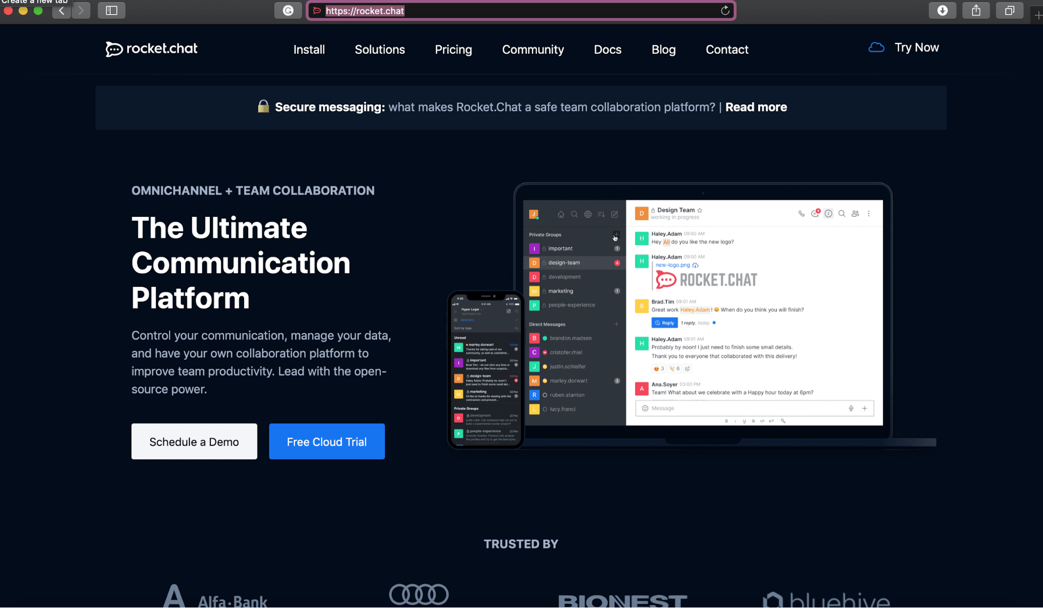Open the Community navigation menu item
Image resolution: width=1043 pixels, height=608 pixels.
pos(532,49)
